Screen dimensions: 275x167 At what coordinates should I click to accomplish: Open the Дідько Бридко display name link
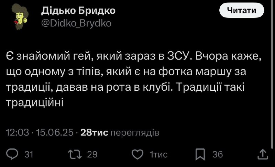pyautogui.click(x=78, y=11)
